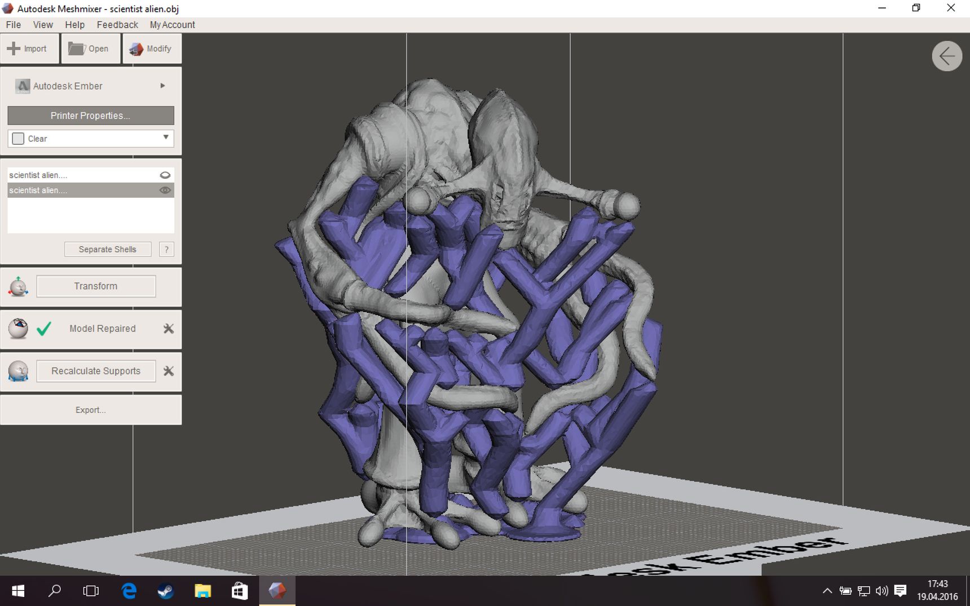Image resolution: width=970 pixels, height=606 pixels.
Task: Click the Transform button
Action: click(x=96, y=286)
